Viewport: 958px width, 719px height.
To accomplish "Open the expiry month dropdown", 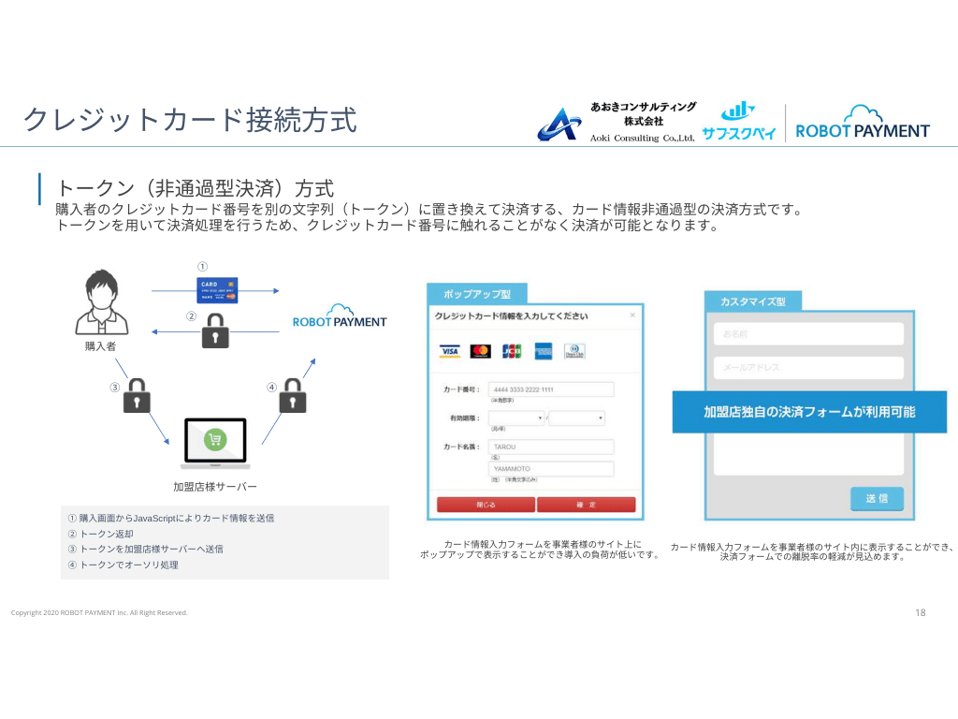I will (516, 418).
